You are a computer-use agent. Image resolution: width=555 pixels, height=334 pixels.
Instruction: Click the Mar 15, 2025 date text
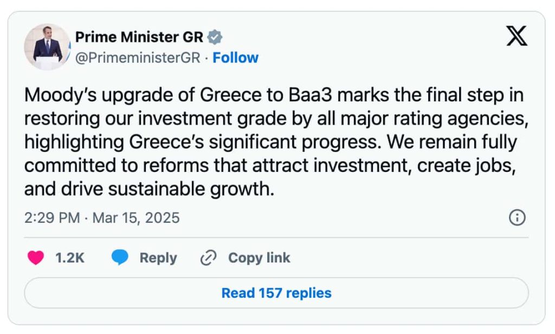[135, 218]
